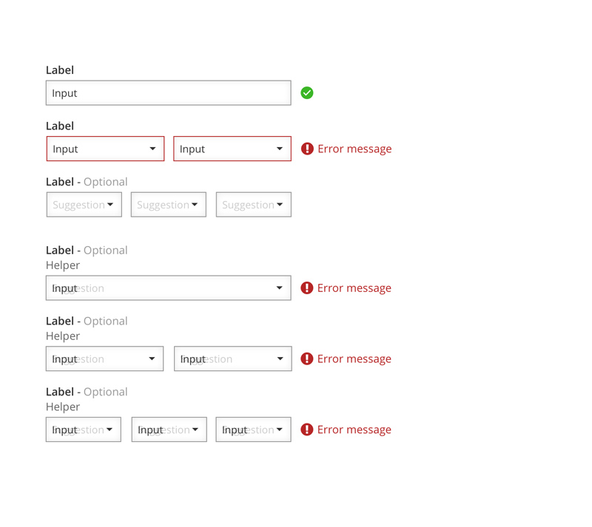Open the second red-bordered Input dropdown
The width and height of the screenshot is (592, 527).
tap(232, 149)
